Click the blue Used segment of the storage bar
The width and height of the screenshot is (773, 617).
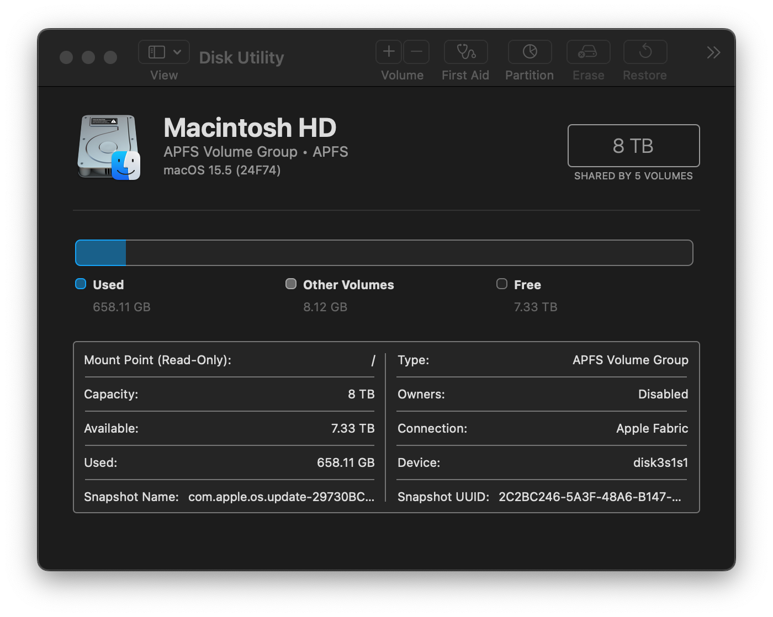(x=99, y=252)
